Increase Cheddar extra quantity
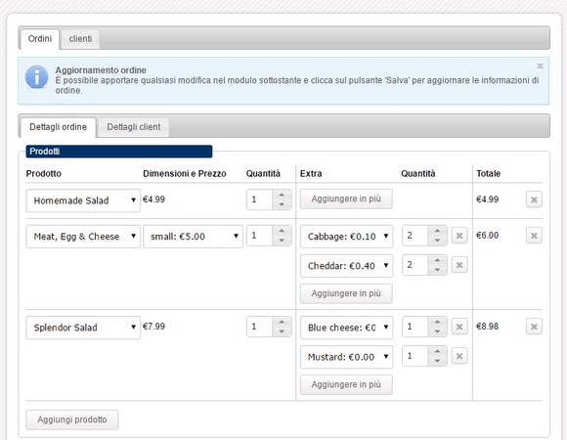 tap(438, 260)
